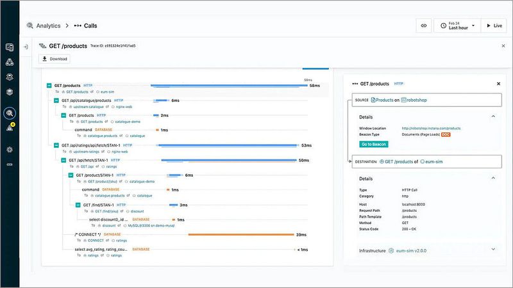This screenshot has width=513, height=288.
Task: Collapse the side panel with arrow icon
Action: coord(26,47)
